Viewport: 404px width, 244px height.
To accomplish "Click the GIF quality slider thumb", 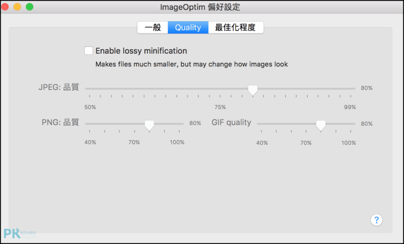I will pos(321,125).
